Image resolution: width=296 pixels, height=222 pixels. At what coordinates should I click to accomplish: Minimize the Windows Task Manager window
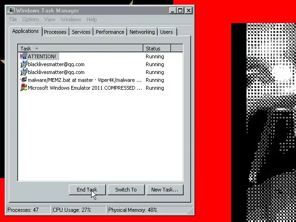(173, 11)
